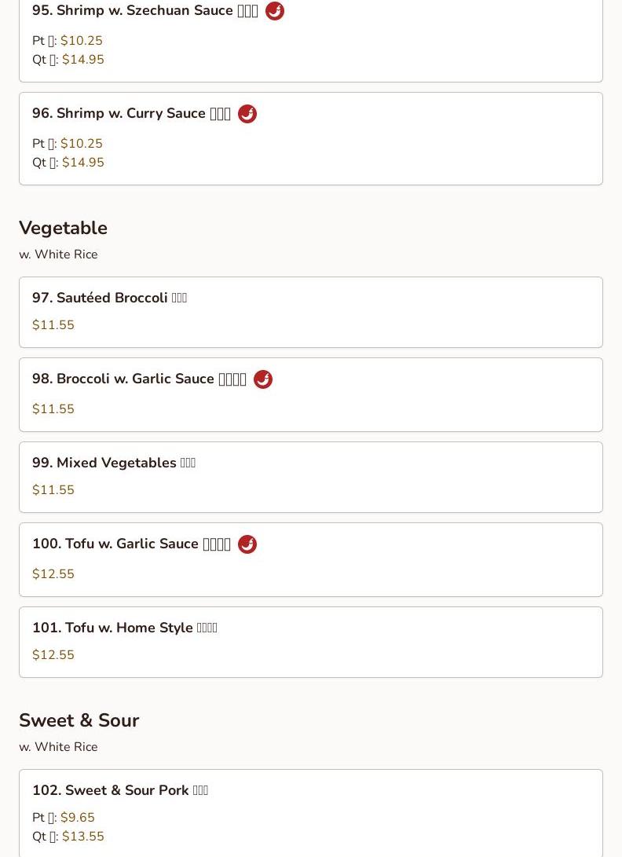Viewport: 622px width, 857px height.
Task: Open 96. Shrimp w. Curry Sauce title
Action: pyautogui.click(x=131, y=114)
